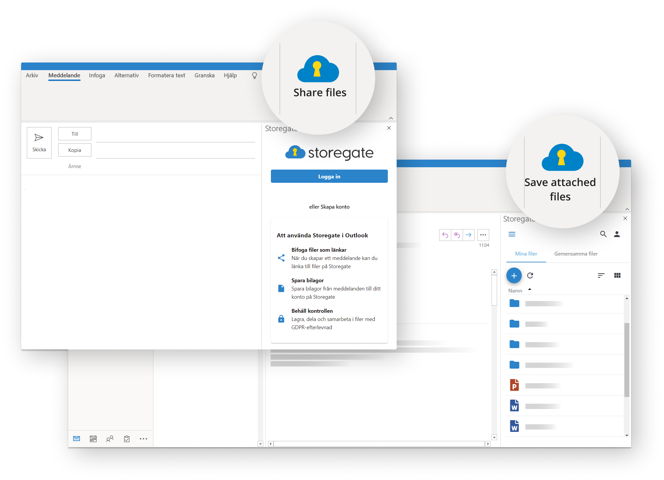Image resolution: width=664 pixels, height=480 pixels.
Task: Switch to Formatera text tab
Action: pyautogui.click(x=167, y=75)
